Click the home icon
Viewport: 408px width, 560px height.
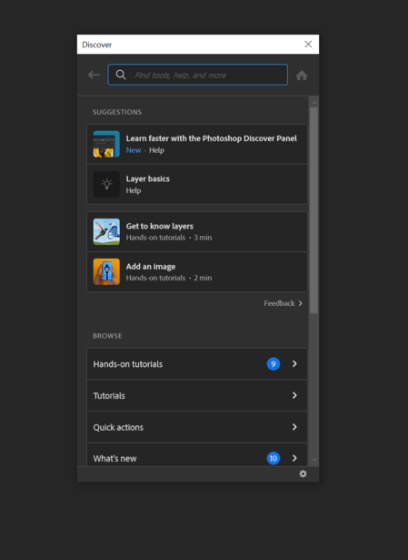[x=302, y=76]
